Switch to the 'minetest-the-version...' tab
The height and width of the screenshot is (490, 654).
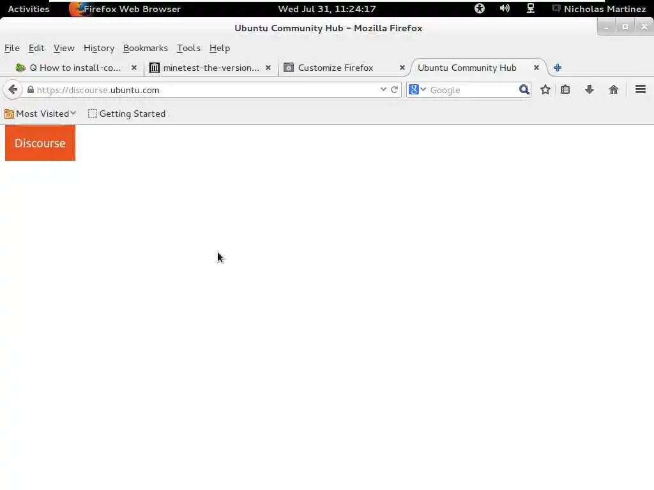211,68
